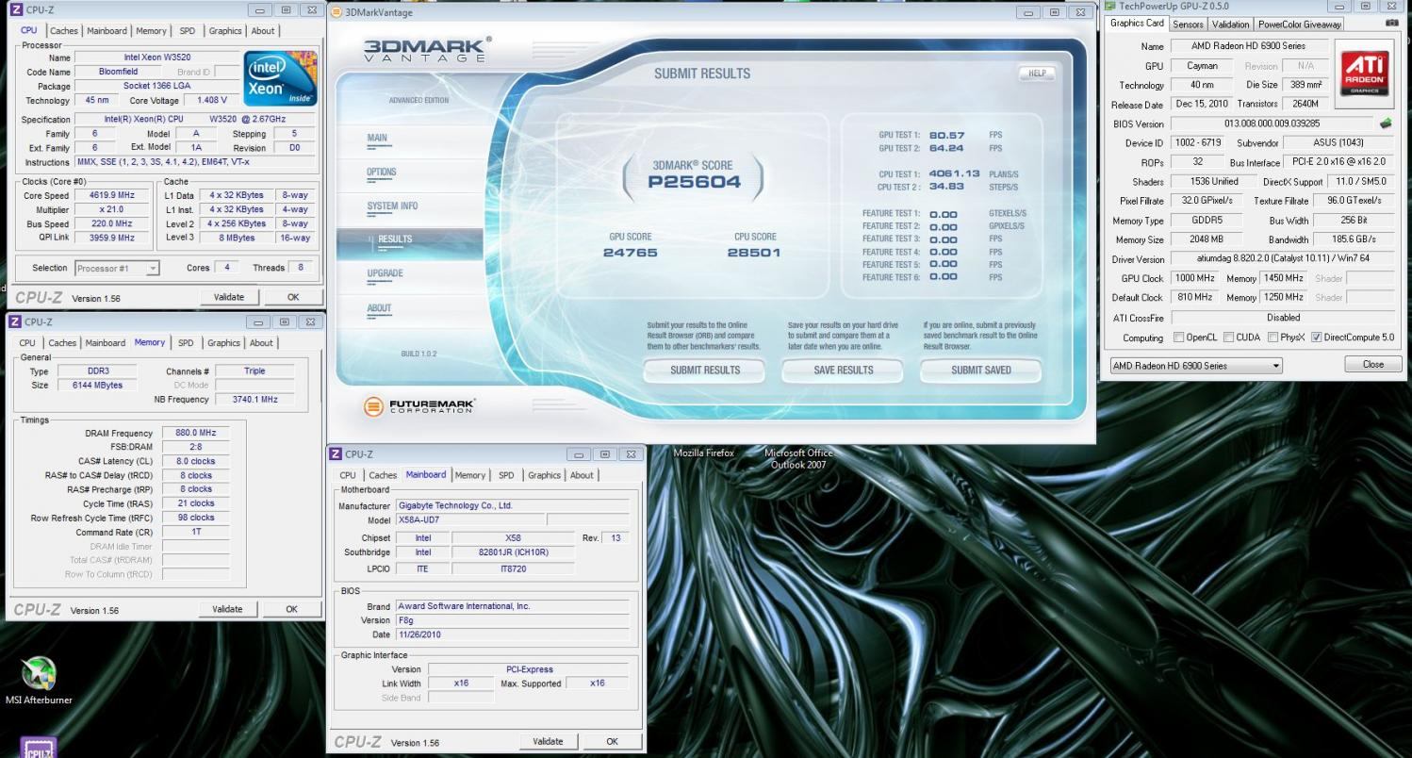Open the About tab in top CPU-Z window
Image resolution: width=1412 pixels, height=758 pixels.
click(x=263, y=31)
